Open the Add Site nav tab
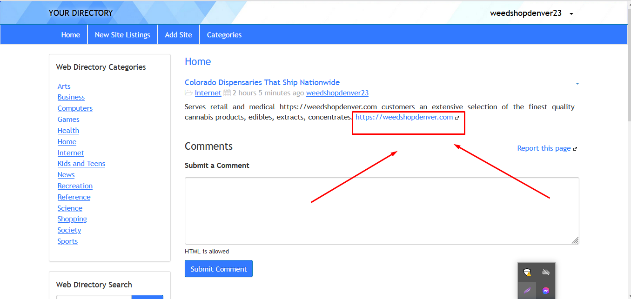 coord(179,35)
